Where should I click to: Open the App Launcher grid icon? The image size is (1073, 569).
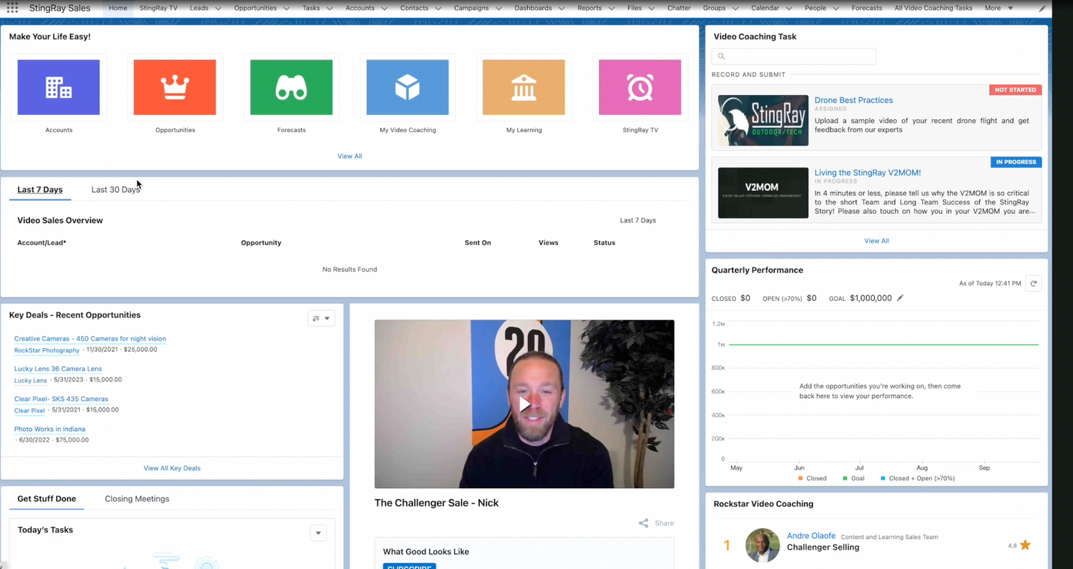coord(12,9)
